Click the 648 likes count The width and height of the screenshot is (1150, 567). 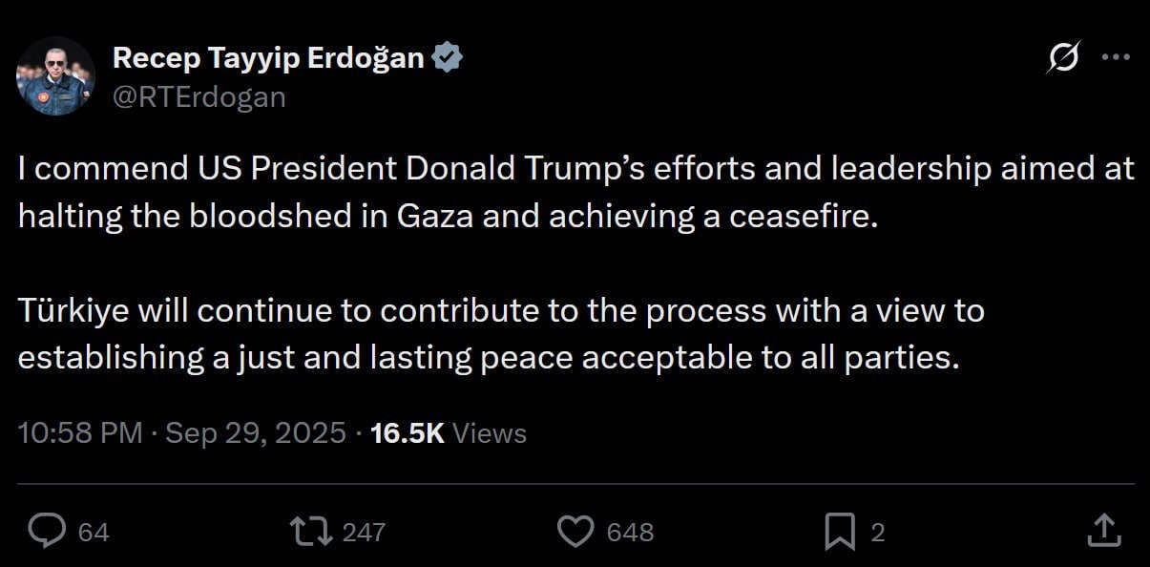630,532
